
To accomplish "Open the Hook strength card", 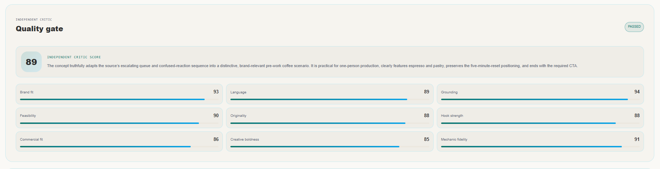I will [x=540, y=118].
